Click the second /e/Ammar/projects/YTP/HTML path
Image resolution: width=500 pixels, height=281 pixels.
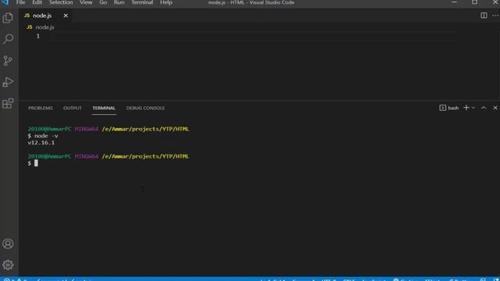point(145,156)
